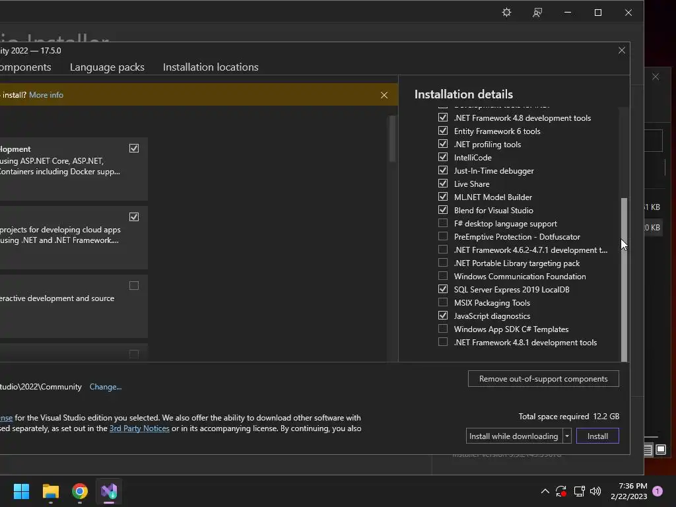676x507 pixels.
Task: Uncheck SQL Server Express 2019 LocalDB
Action: [x=443, y=289]
